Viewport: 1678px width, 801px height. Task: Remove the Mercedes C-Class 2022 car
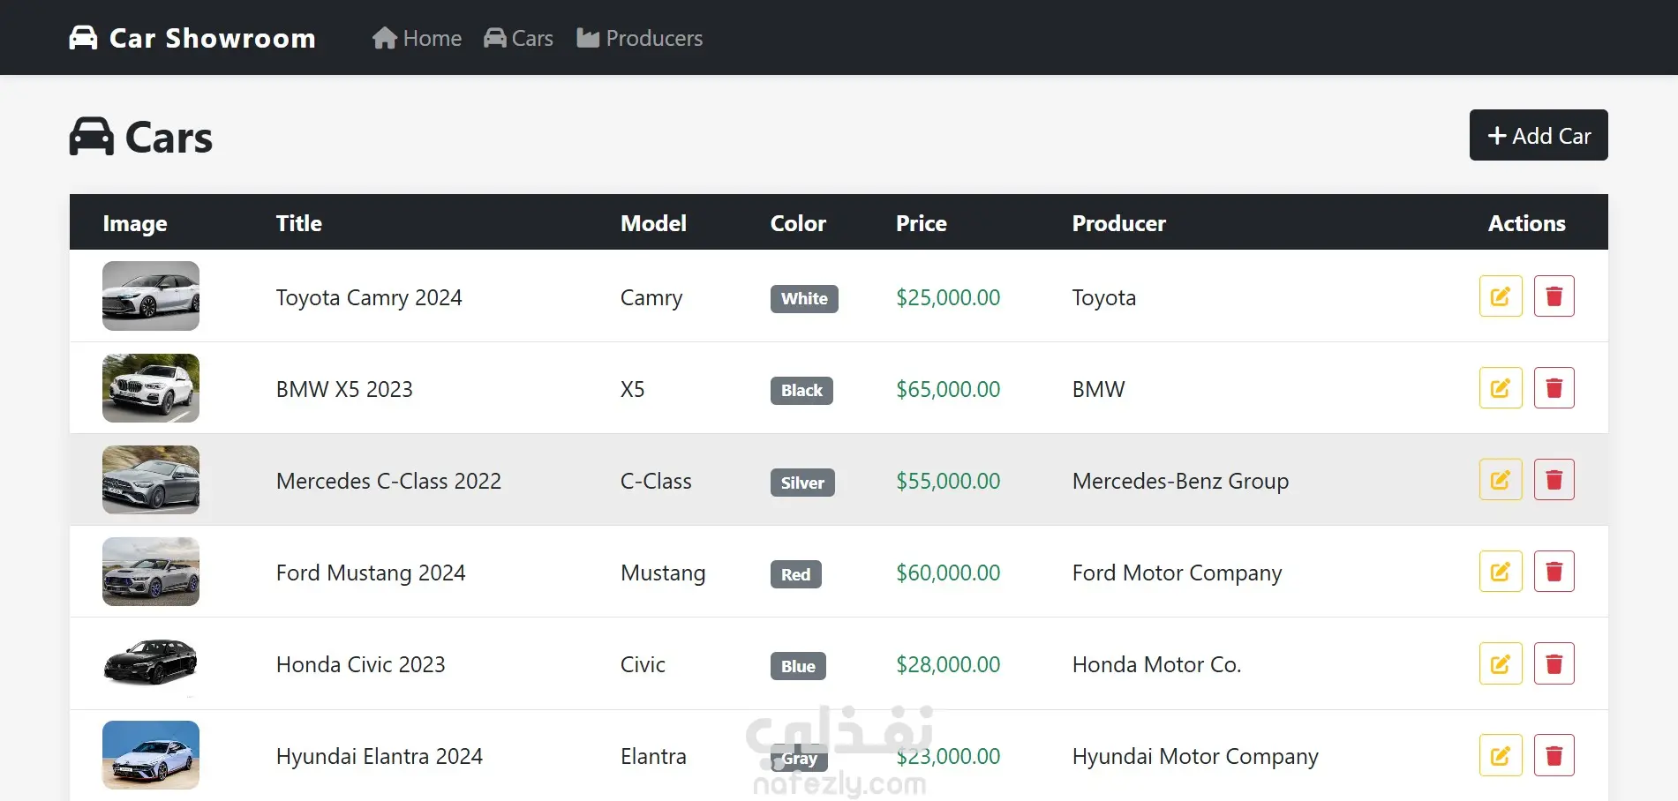coord(1554,480)
